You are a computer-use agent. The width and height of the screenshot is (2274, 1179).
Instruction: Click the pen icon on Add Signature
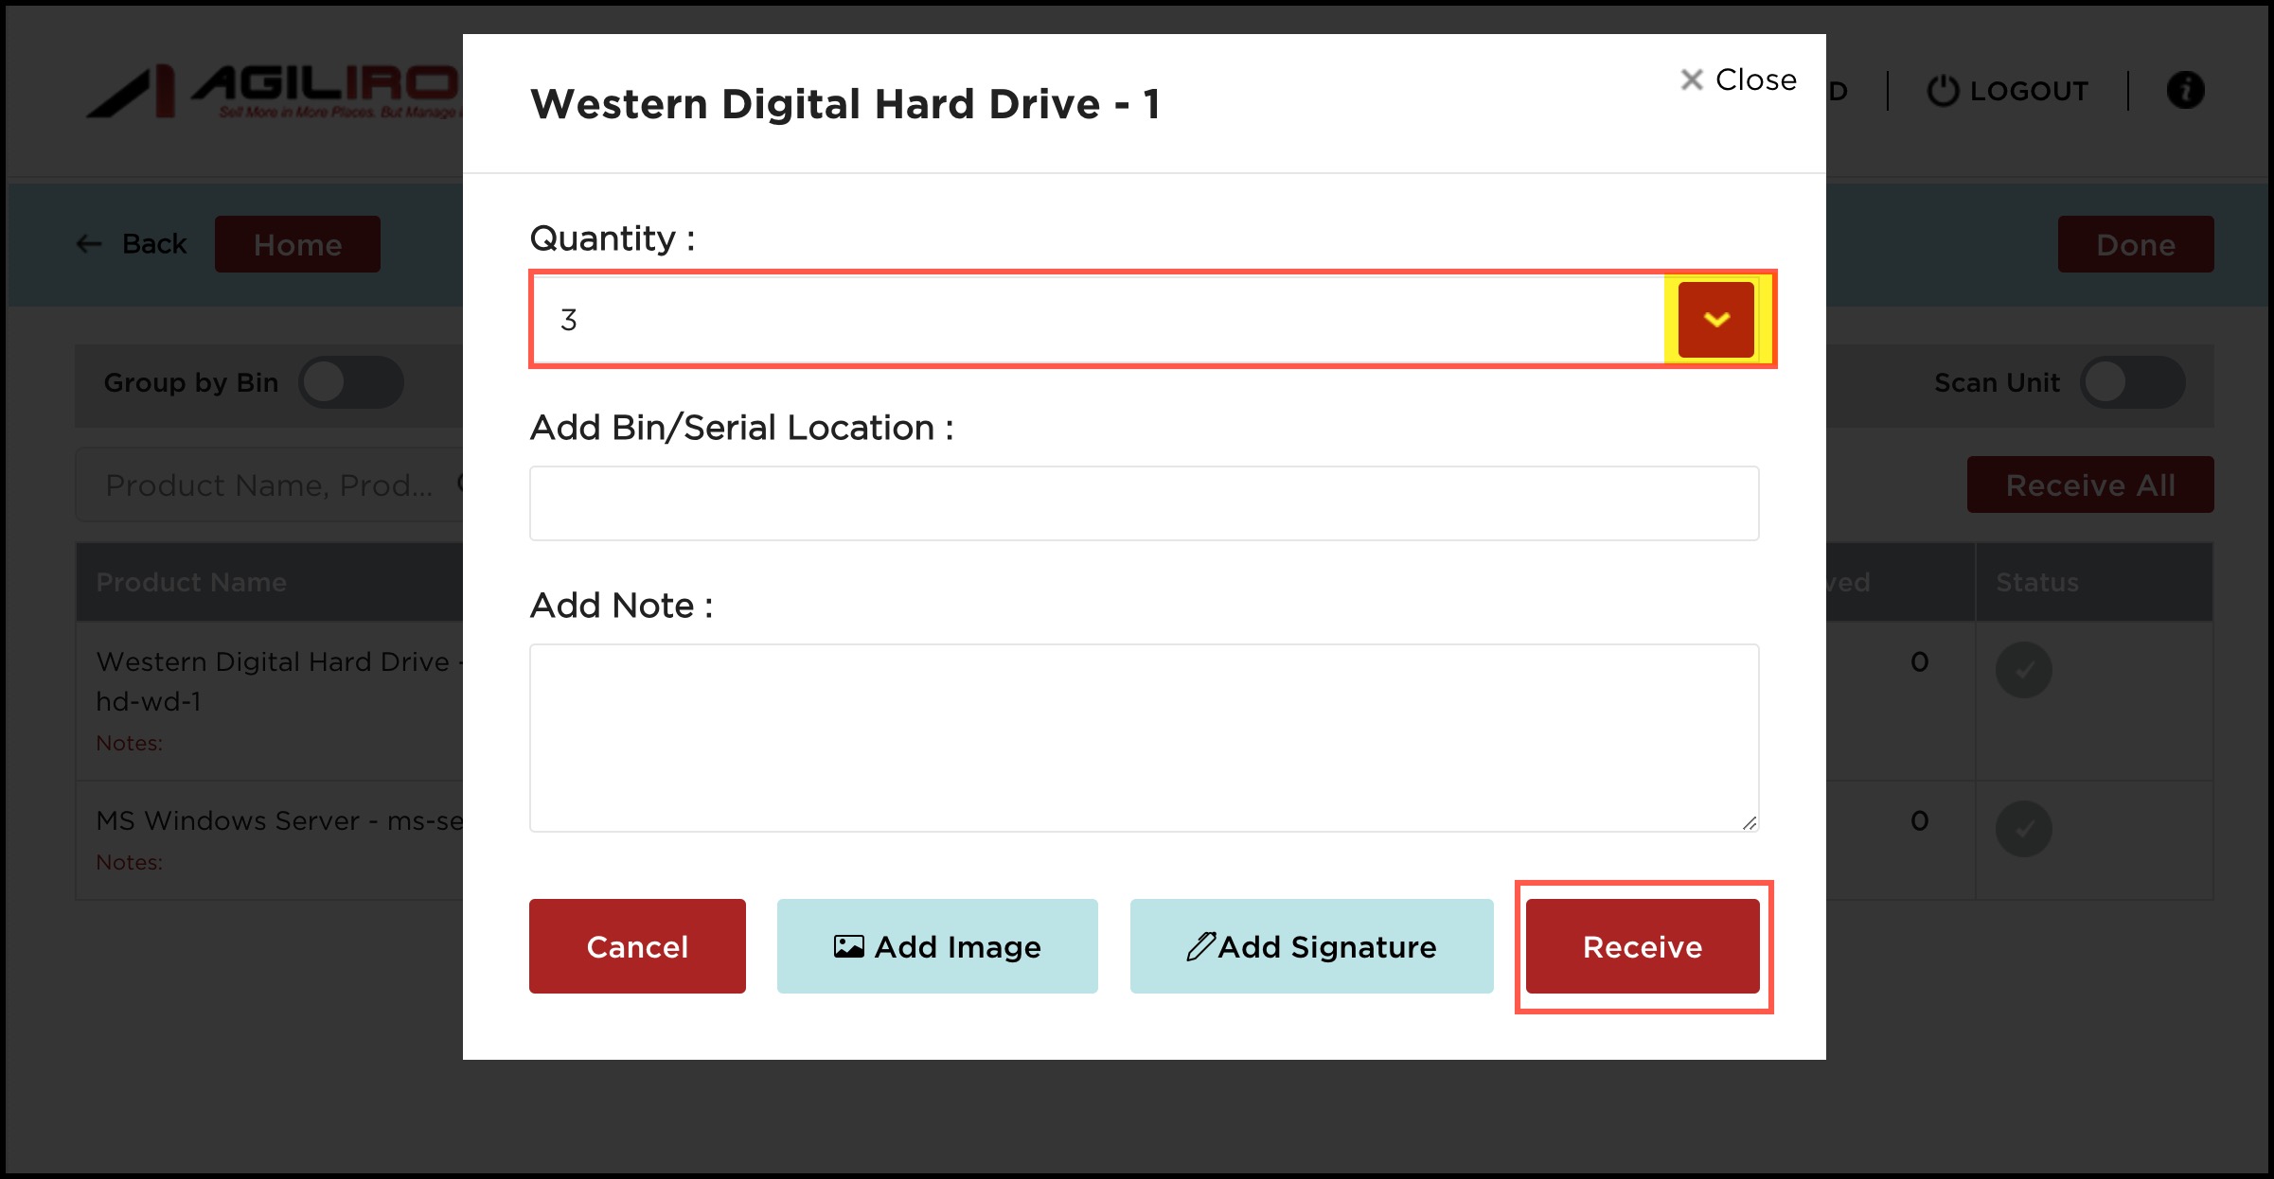click(x=1200, y=946)
